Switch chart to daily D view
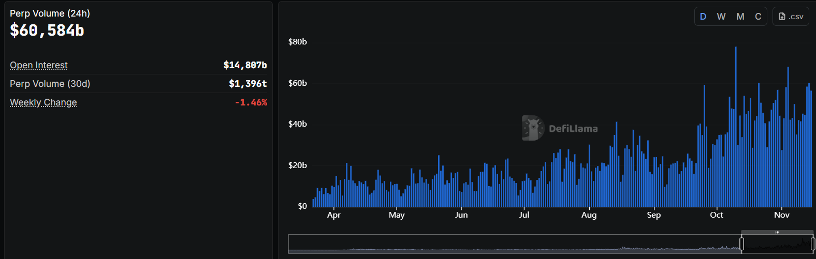Screen dimensions: 816x259 pyautogui.click(x=703, y=17)
